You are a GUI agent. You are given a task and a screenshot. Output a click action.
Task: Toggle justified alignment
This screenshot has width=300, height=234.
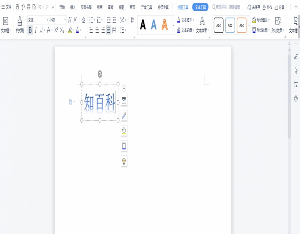[x=109, y=30]
